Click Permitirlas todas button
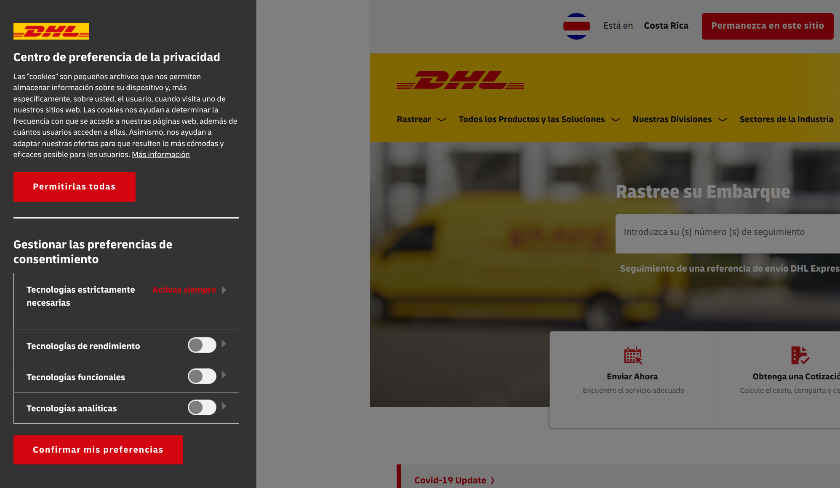The width and height of the screenshot is (840, 488). coord(75,187)
